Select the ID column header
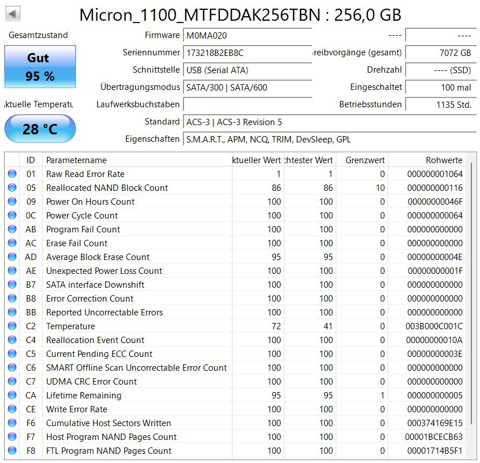 coord(31,160)
